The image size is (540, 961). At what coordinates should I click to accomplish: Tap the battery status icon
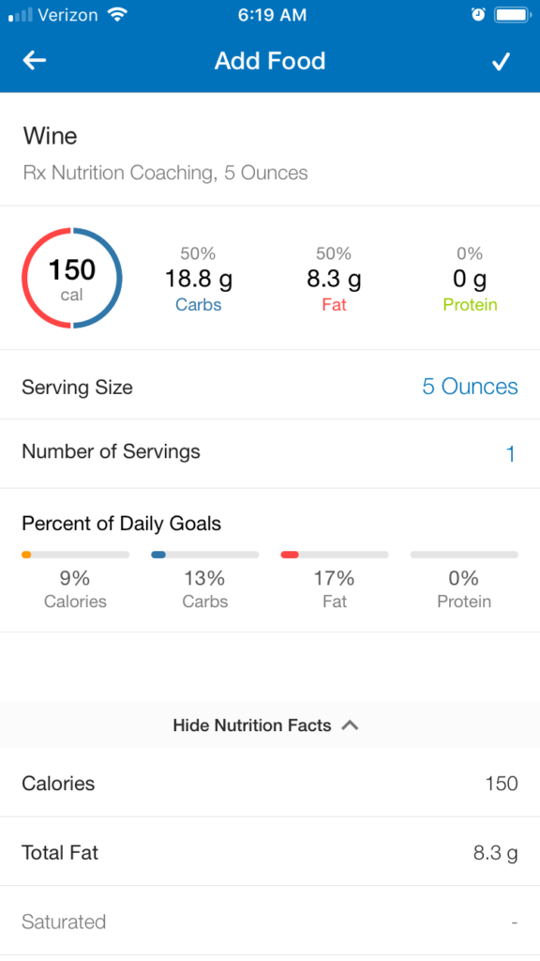pyautogui.click(x=513, y=15)
